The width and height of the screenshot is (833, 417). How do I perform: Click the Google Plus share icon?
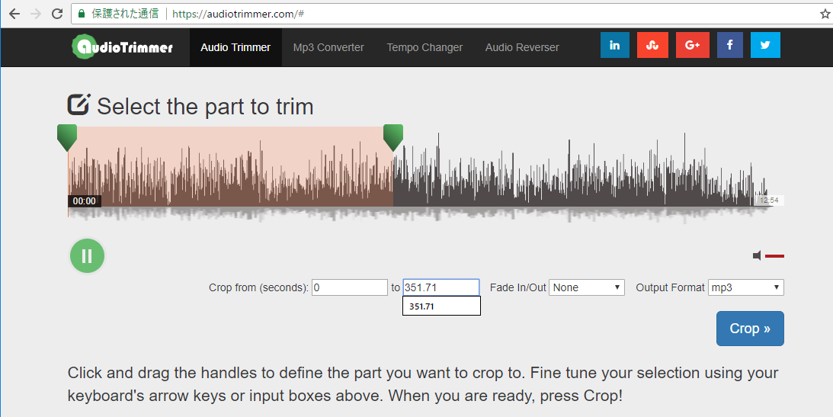pyautogui.click(x=692, y=45)
